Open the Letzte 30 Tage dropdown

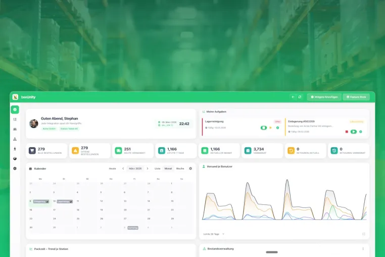point(214,234)
